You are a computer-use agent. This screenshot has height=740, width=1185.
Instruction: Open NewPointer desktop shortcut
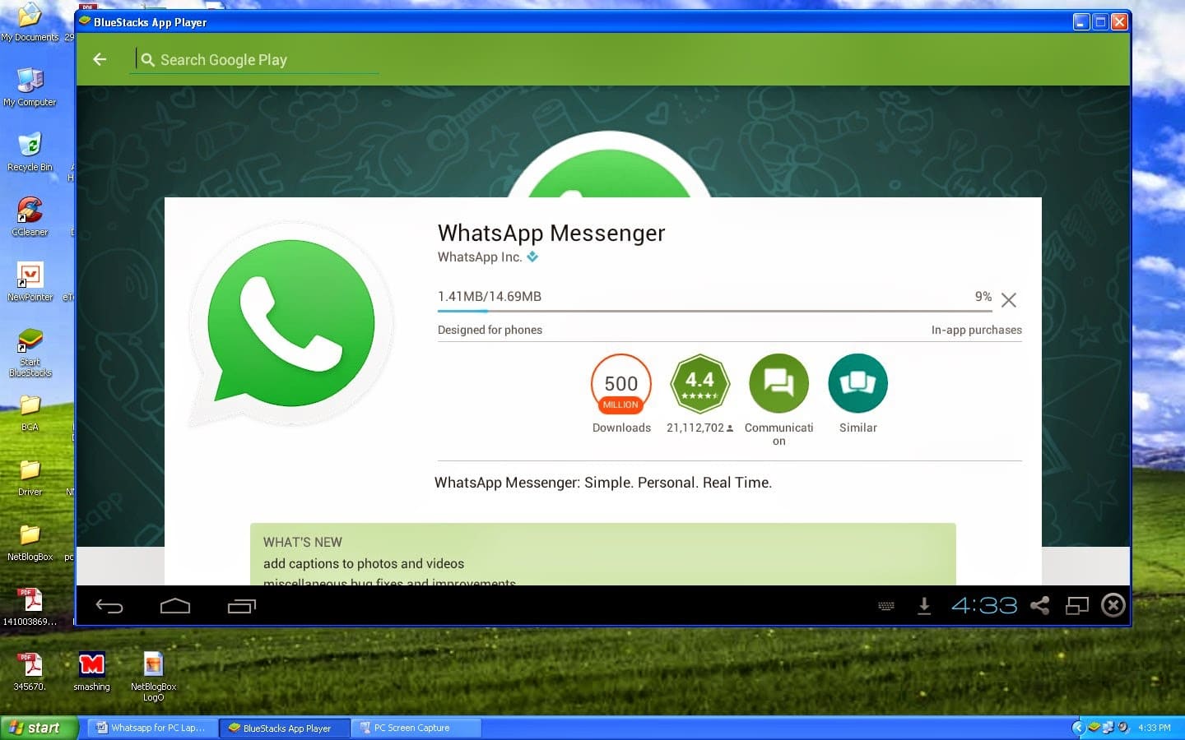30,281
